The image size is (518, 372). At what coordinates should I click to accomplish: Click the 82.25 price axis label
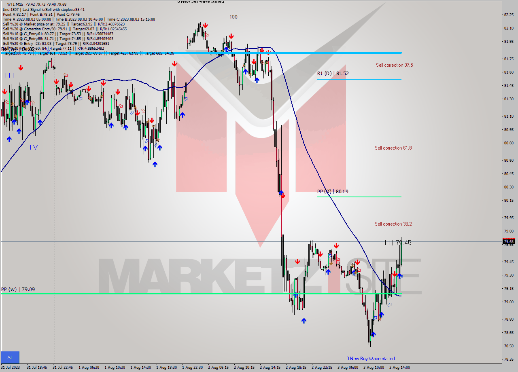click(x=509, y=15)
